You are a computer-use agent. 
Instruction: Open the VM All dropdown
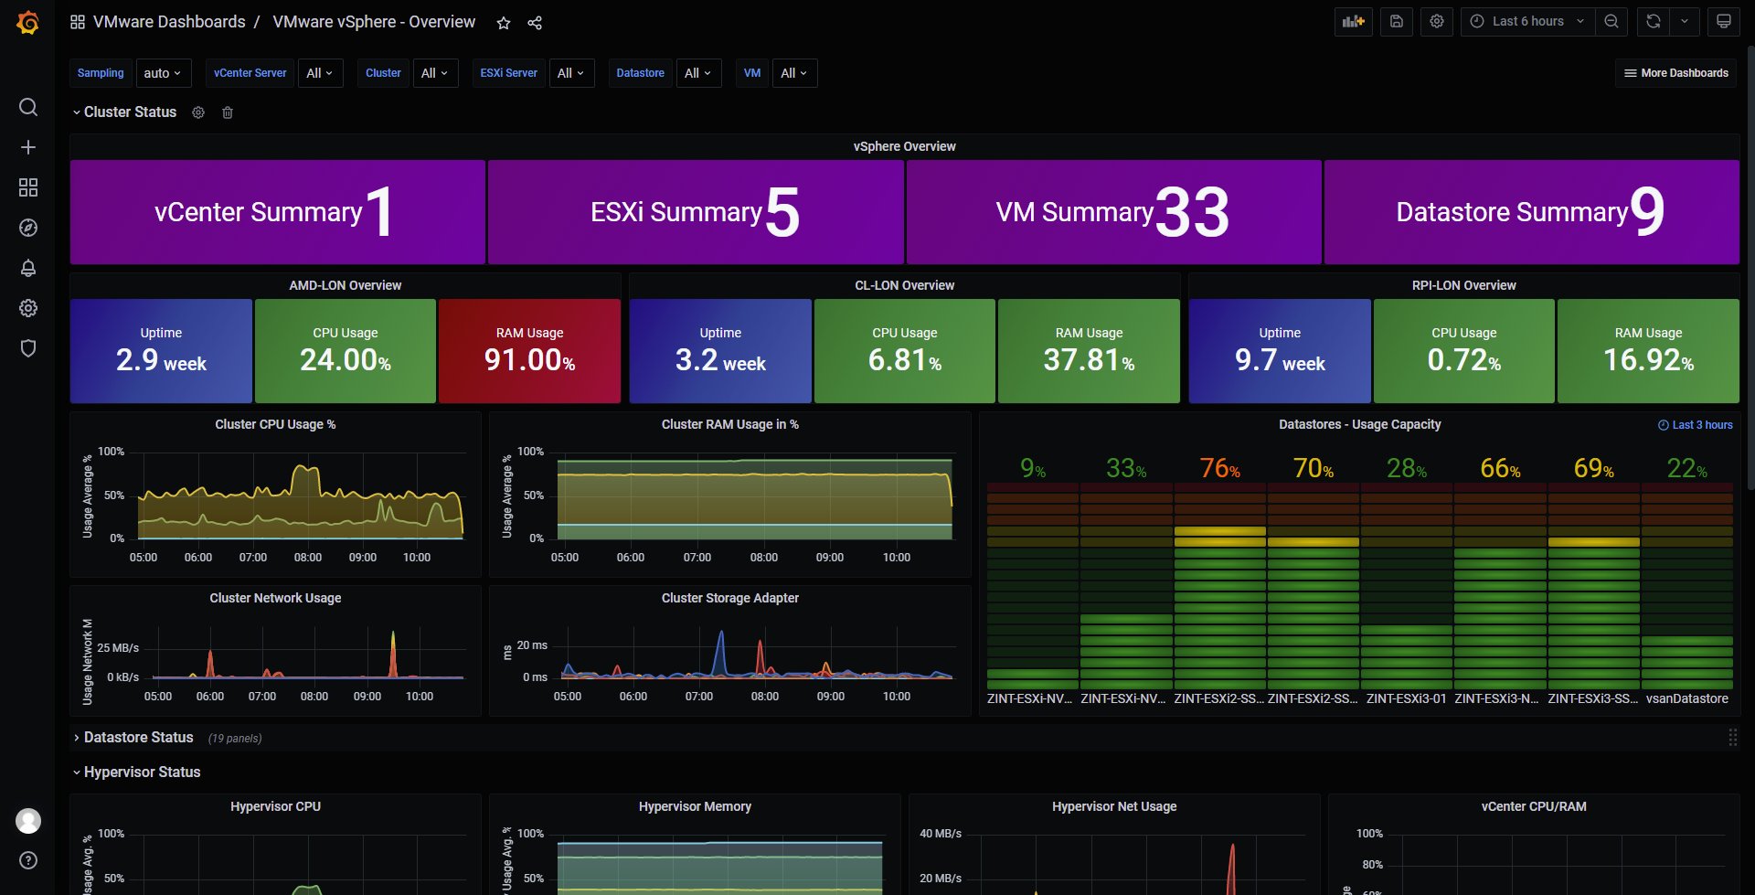pos(794,73)
